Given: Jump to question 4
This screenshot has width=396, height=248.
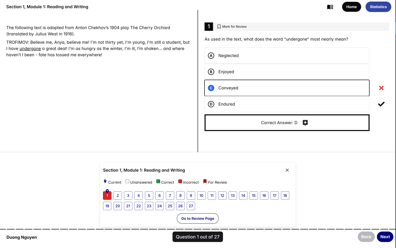Looking at the screenshot, I should pyautogui.click(x=139, y=196).
